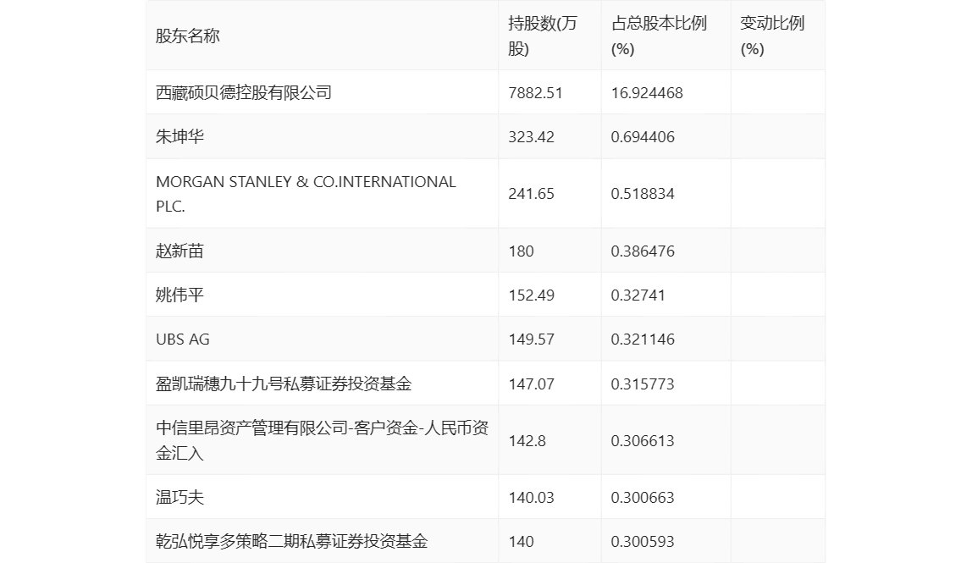This screenshot has width=972, height=563.
Task: Click percentage 0.321146
Action: click(642, 339)
